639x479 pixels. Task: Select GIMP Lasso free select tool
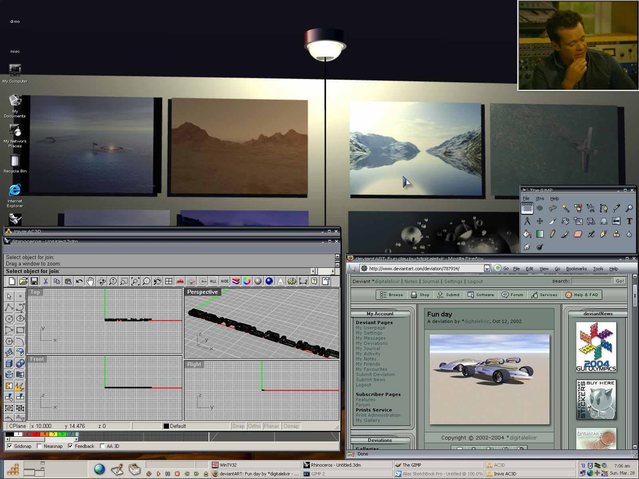pos(553,208)
